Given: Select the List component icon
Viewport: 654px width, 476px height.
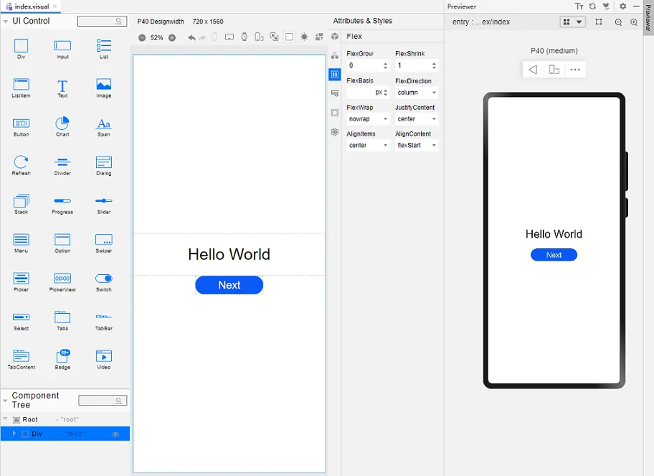Looking at the screenshot, I should click(104, 45).
